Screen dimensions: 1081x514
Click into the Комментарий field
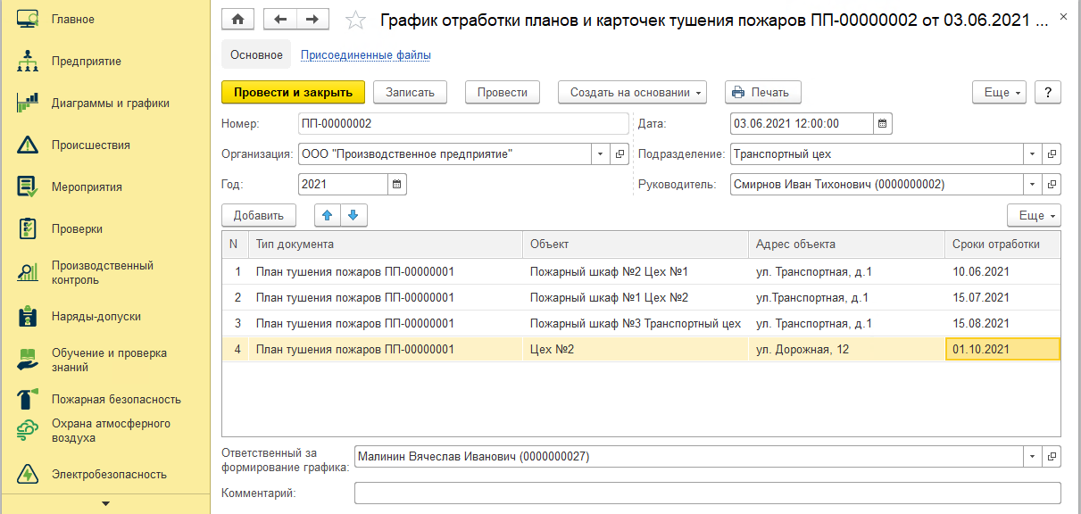coord(708,493)
